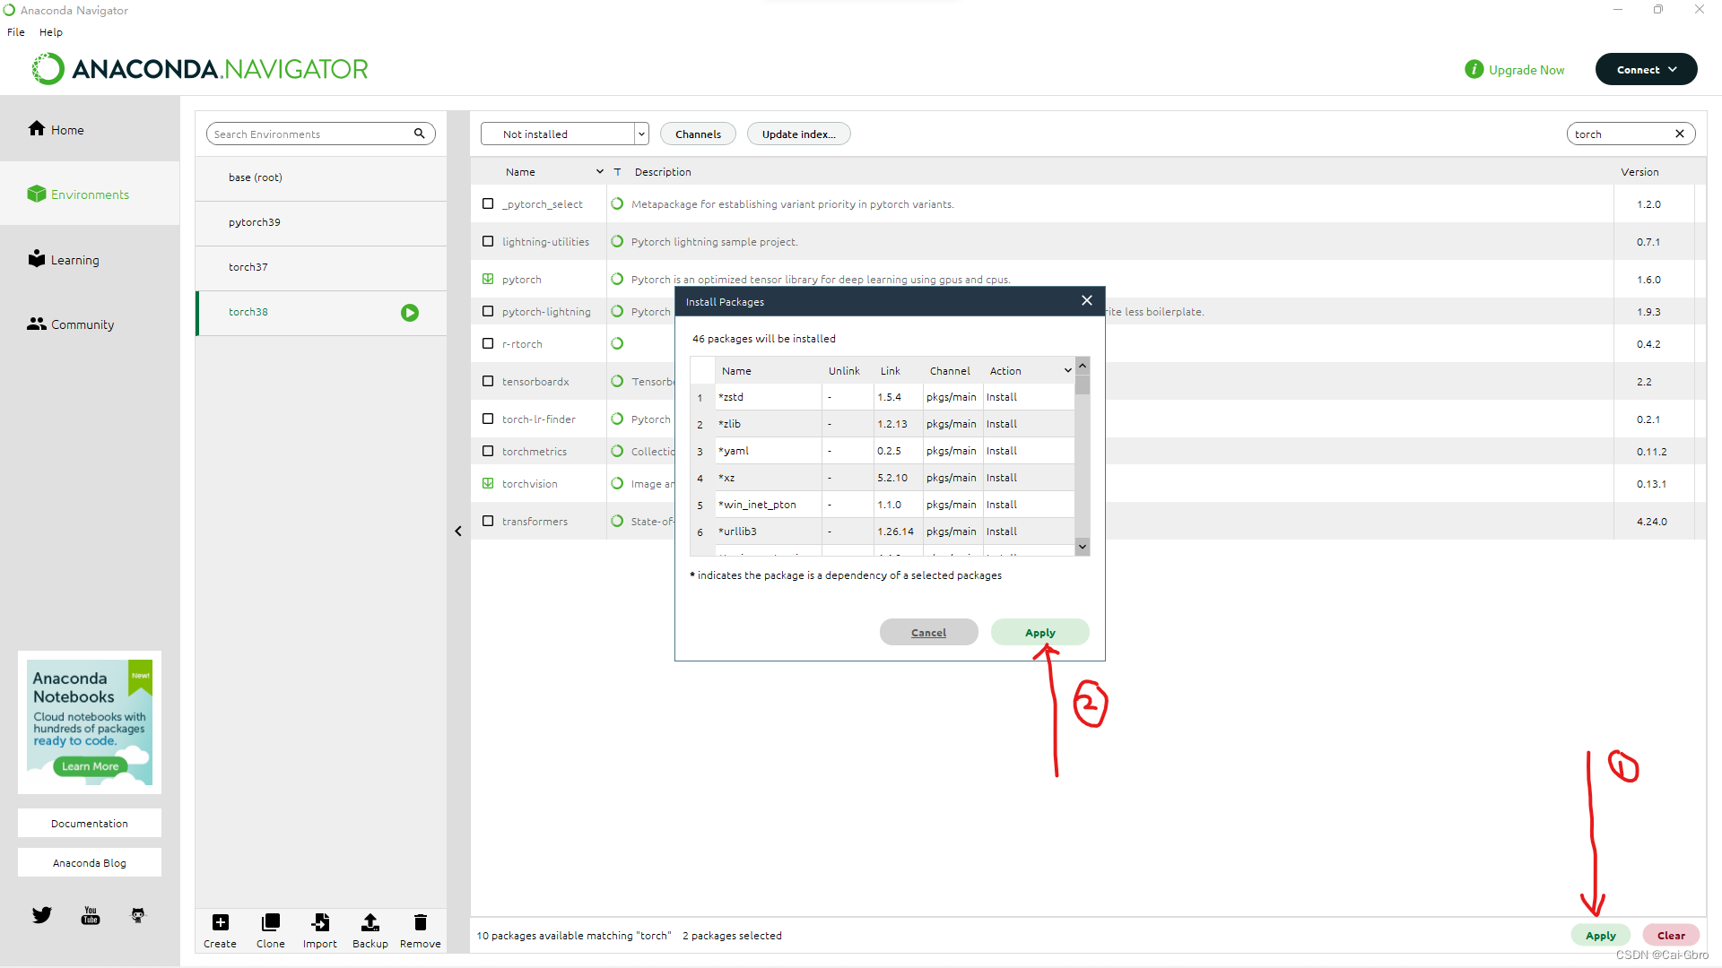Check the torchmetrics package

(488, 451)
